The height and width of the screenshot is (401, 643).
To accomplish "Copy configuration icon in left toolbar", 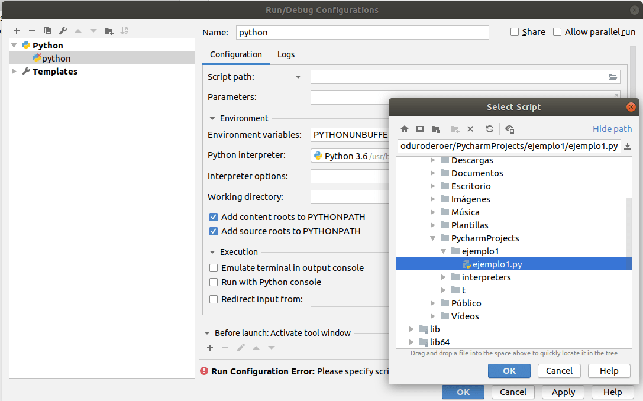I will 47,31.
